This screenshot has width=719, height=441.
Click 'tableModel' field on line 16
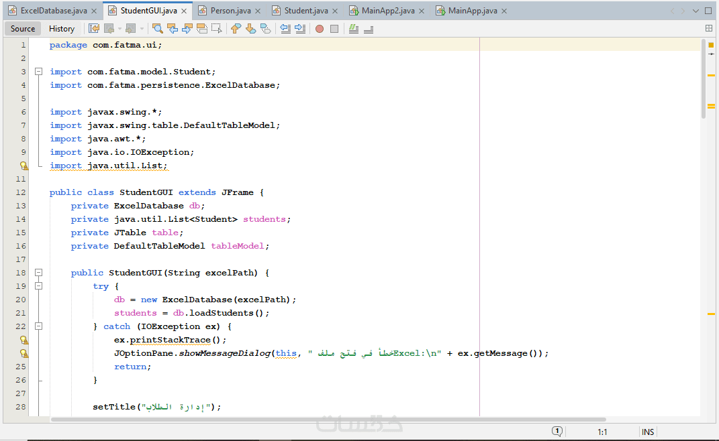238,246
